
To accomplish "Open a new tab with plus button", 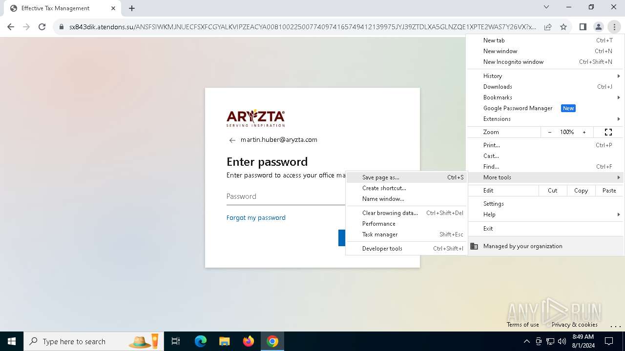I will pyautogui.click(x=132, y=8).
